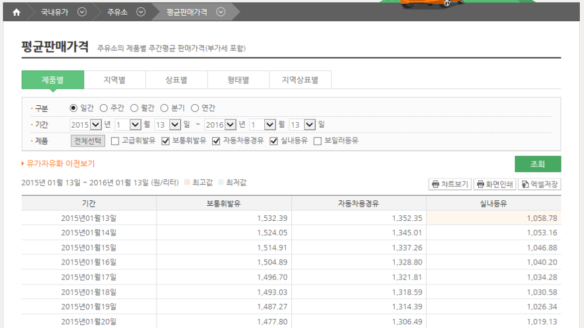Open 주유소 breadcrumb menu

pyautogui.click(x=117, y=12)
